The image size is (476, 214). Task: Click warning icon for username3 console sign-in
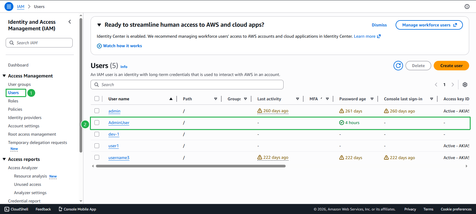click(386, 158)
